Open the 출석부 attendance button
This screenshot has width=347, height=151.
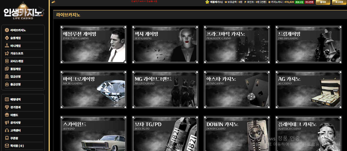point(323,2)
